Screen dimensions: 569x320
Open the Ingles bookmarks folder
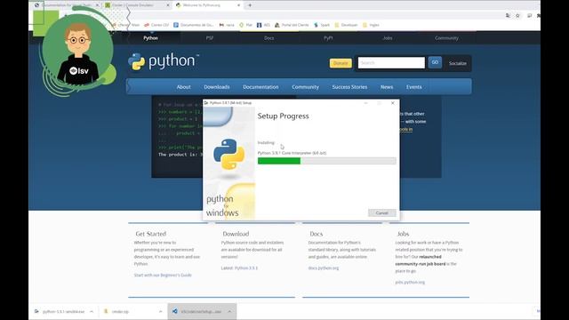pos(372,25)
